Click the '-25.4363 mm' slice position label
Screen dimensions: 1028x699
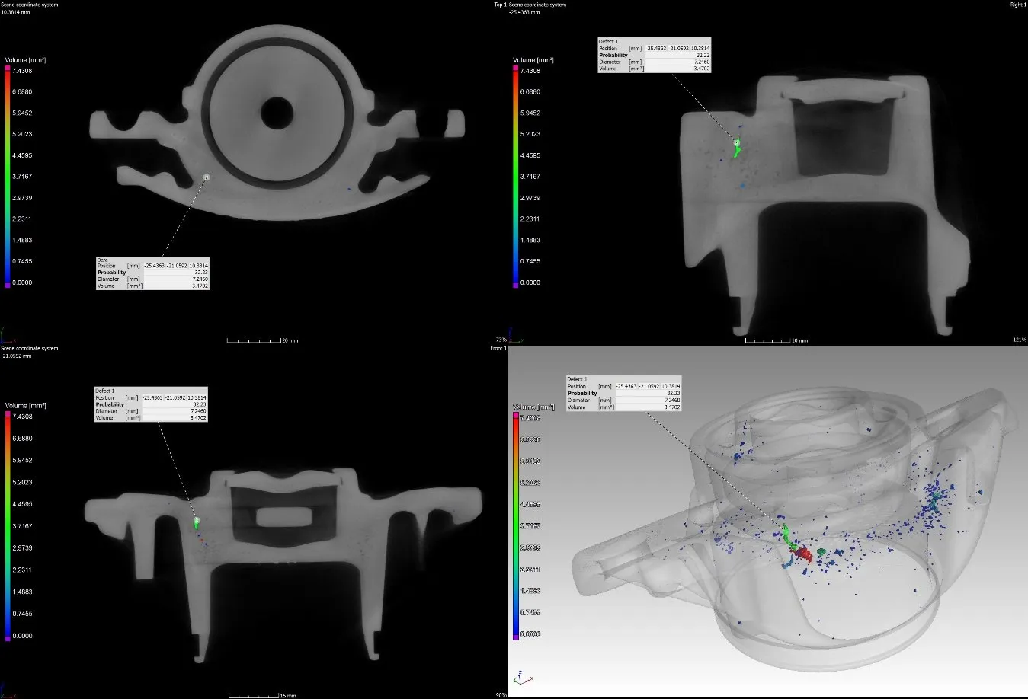(x=524, y=12)
